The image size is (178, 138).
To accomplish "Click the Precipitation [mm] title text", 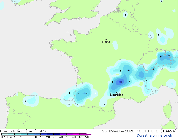I will [18, 131].
